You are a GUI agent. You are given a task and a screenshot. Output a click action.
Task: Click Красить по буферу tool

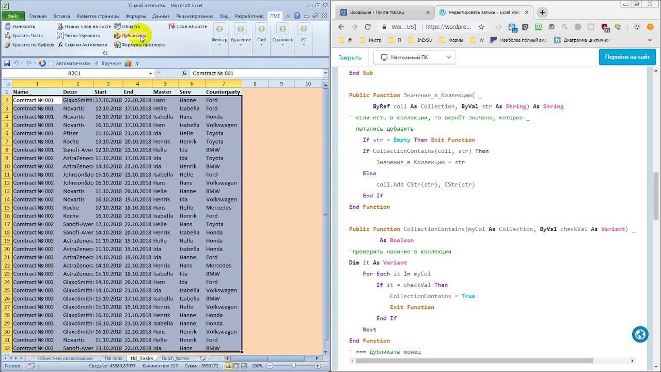[29, 45]
